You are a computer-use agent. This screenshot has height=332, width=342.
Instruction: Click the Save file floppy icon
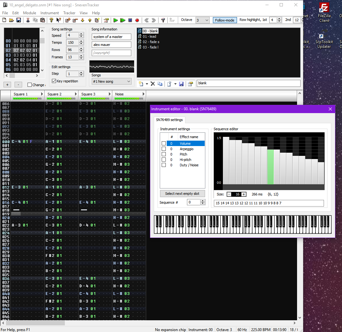[x=19, y=20]
